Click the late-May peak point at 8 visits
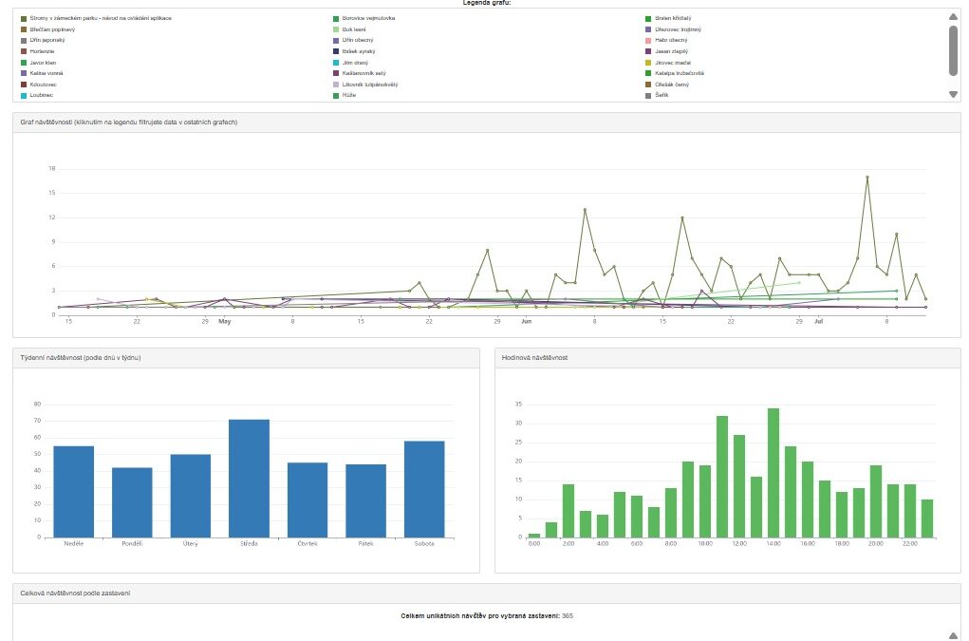 (488, 251)
